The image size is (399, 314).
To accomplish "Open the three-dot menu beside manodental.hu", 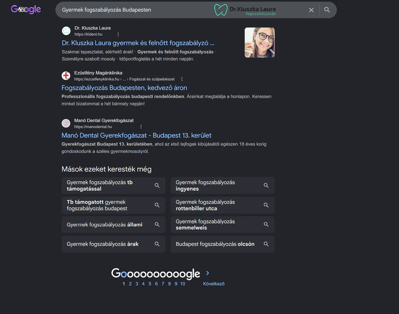I will click(x=141, y=127).
